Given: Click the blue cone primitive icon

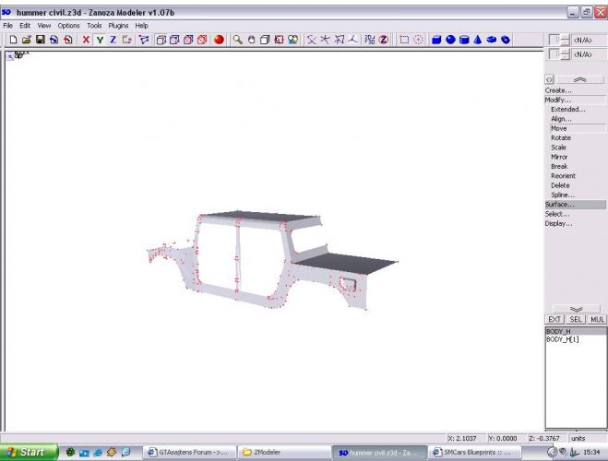Looking at the screenshot, I should pos(478,40).
